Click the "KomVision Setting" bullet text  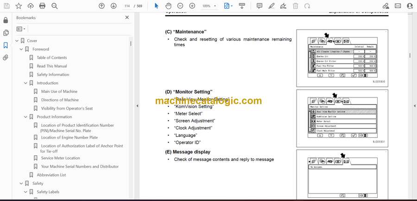point(194,106)
